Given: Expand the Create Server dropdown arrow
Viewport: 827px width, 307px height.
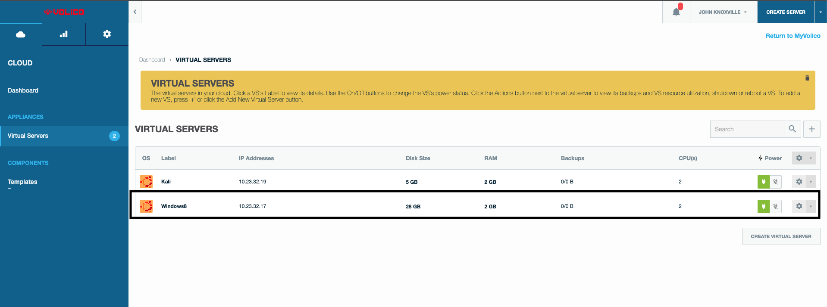Looking at the screenshot, I should [x=821, y=12].
